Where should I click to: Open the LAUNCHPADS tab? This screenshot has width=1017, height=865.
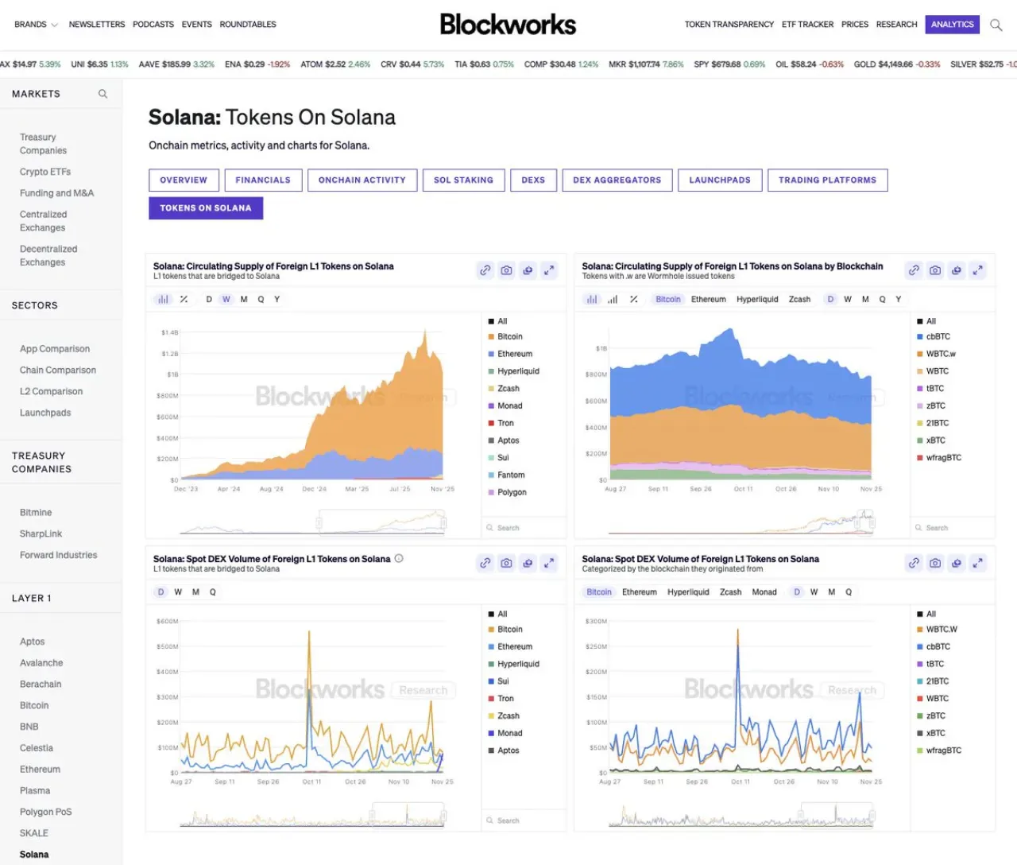[720, 180]
